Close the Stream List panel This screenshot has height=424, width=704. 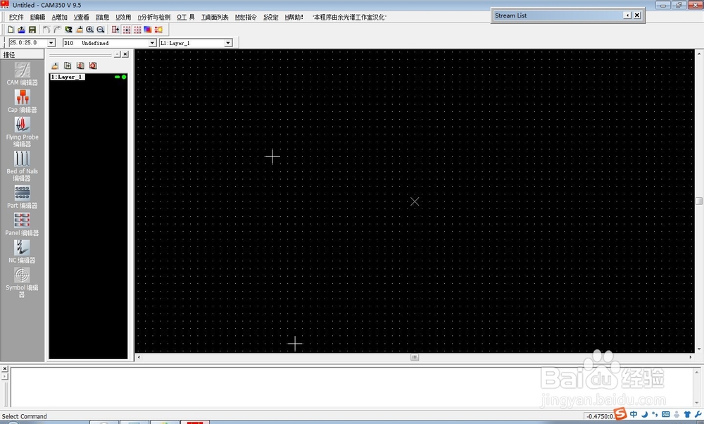click(x=637, y=15)
